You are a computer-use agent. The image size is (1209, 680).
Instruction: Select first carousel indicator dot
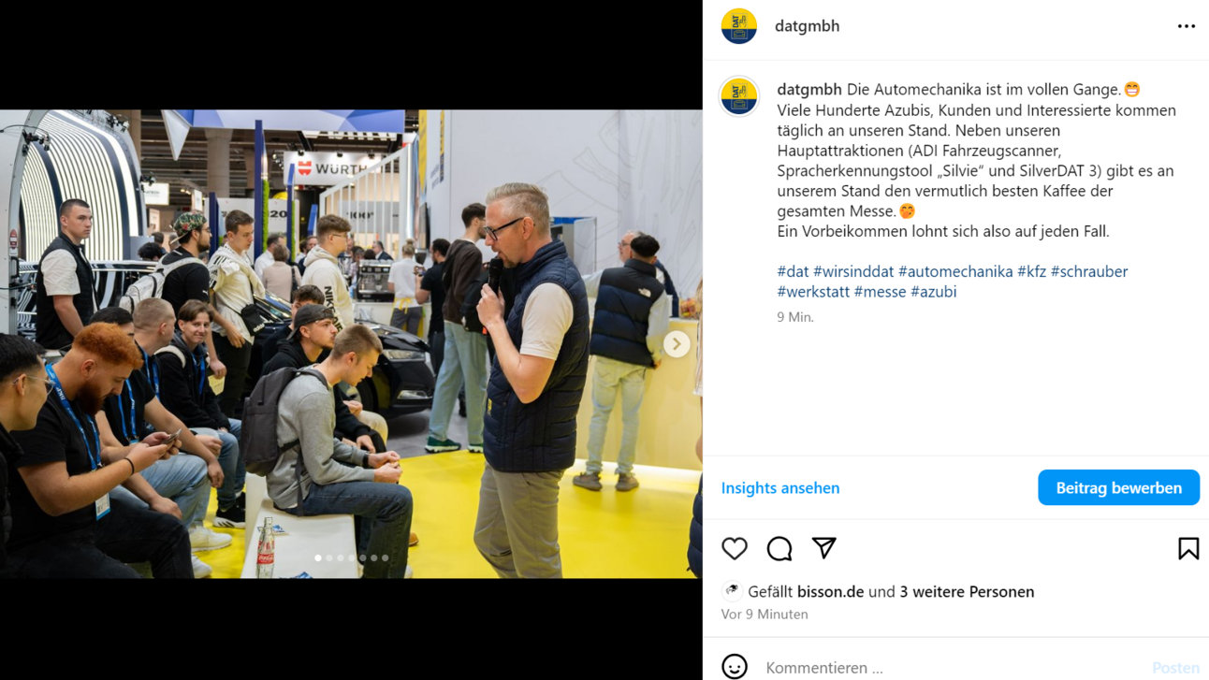[318, 558]
